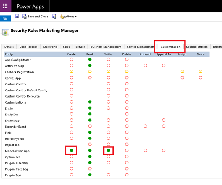Toggle Plug-in Trace Log Delete privilege

click(127, 169)
